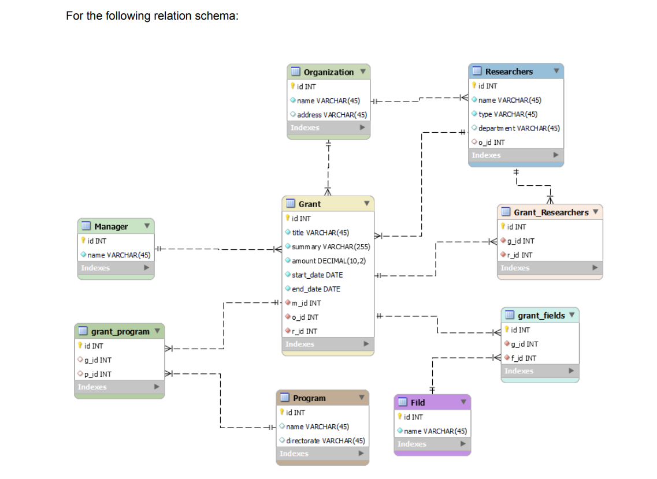
Task: Click the Organization table icon
Action: (x=295, y=72)
